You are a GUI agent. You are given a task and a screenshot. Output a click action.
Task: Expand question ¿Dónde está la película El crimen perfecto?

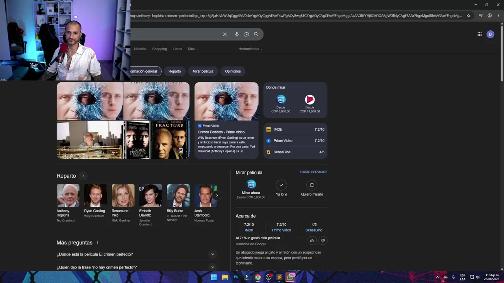[x=137, y=254]
